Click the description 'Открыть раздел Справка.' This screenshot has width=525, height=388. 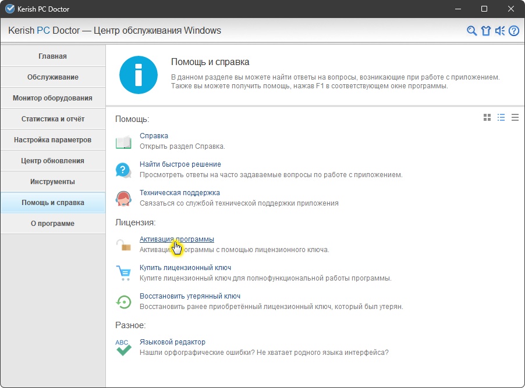point(182,146)
